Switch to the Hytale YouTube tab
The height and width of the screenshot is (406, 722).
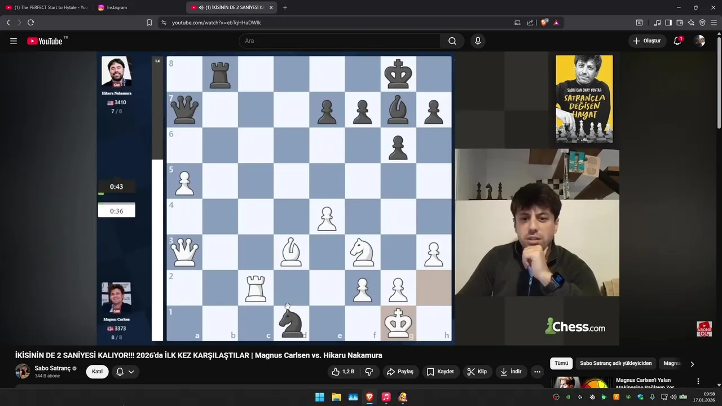(46, 7)
